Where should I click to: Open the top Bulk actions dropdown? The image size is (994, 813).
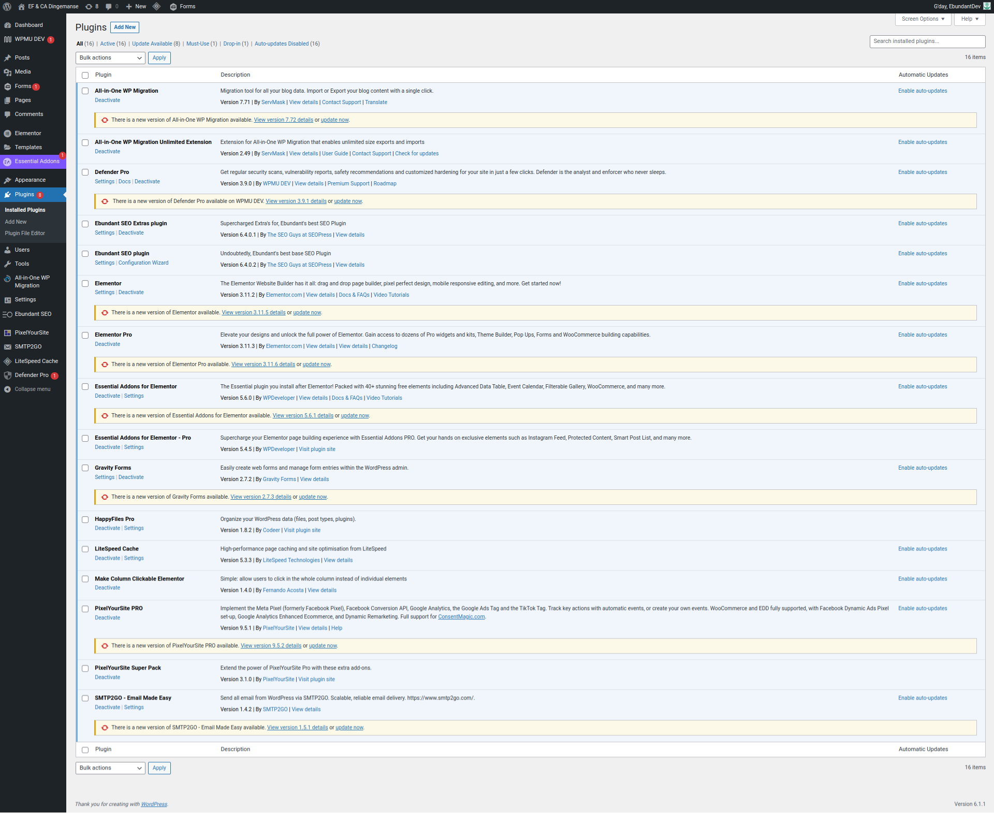click(110, 58)
